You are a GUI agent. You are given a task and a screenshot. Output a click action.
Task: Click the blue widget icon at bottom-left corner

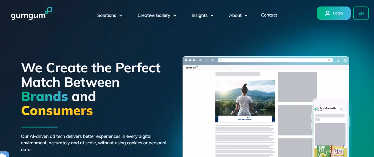pos(4,154)
